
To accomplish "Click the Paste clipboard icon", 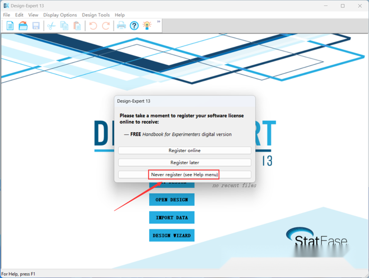I will pyautogui.click(x=77, y=26).
